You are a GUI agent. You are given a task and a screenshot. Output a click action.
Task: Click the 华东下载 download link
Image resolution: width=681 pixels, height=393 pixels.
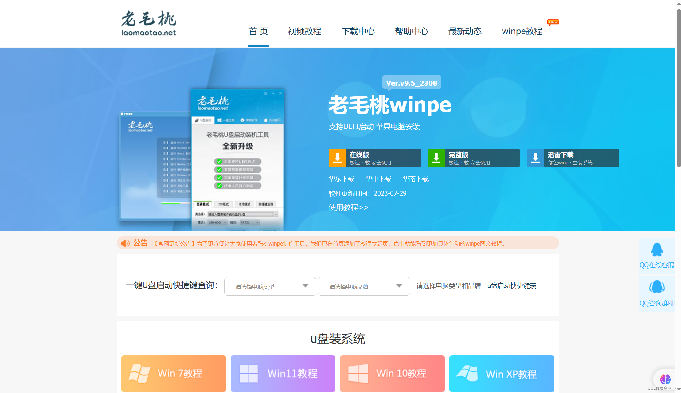click(x=341, y=179)
